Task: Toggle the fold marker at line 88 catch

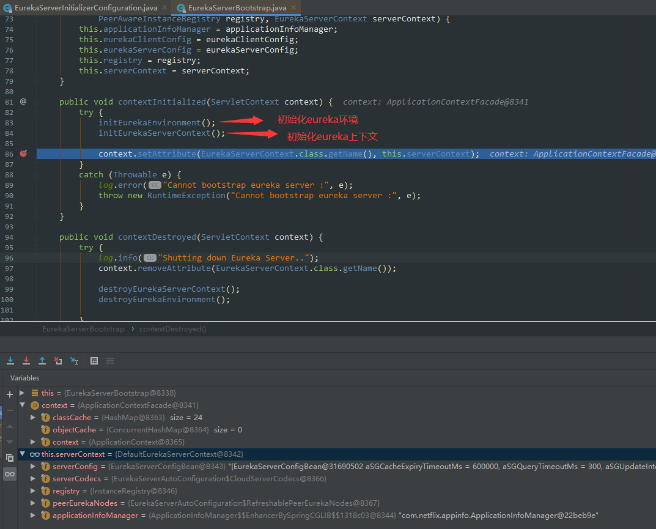Action: tap(37, 174)
